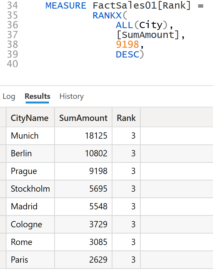This screenshot has height=271, width=213.
Task: Sort by the SumAmount column header
Action: click(83, 118)
